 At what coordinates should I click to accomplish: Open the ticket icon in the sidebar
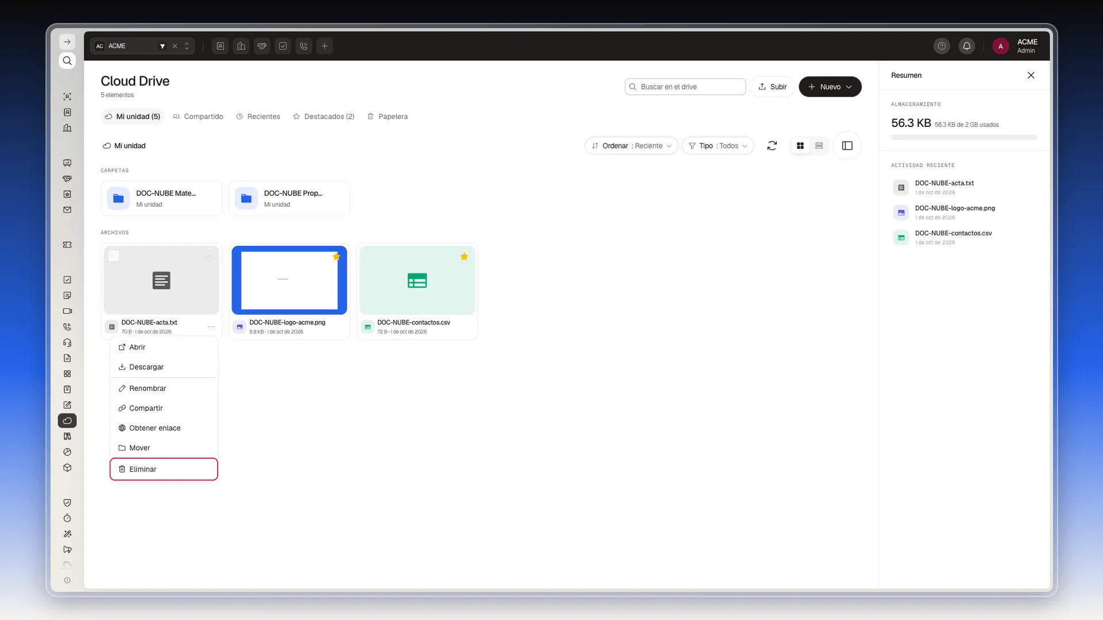(67, 245)
